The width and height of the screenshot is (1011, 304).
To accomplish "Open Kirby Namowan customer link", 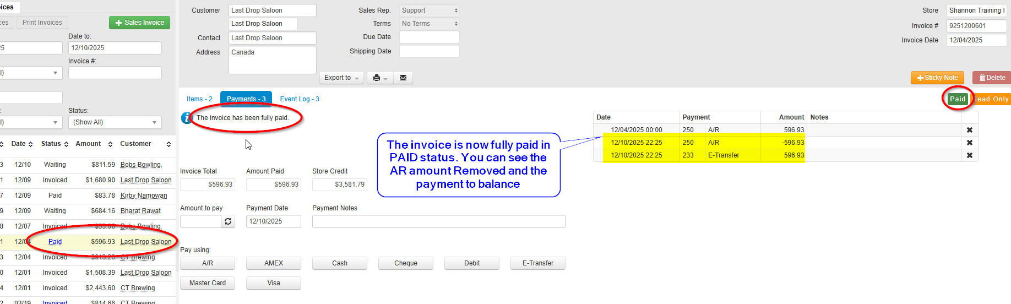I will 144,196.
